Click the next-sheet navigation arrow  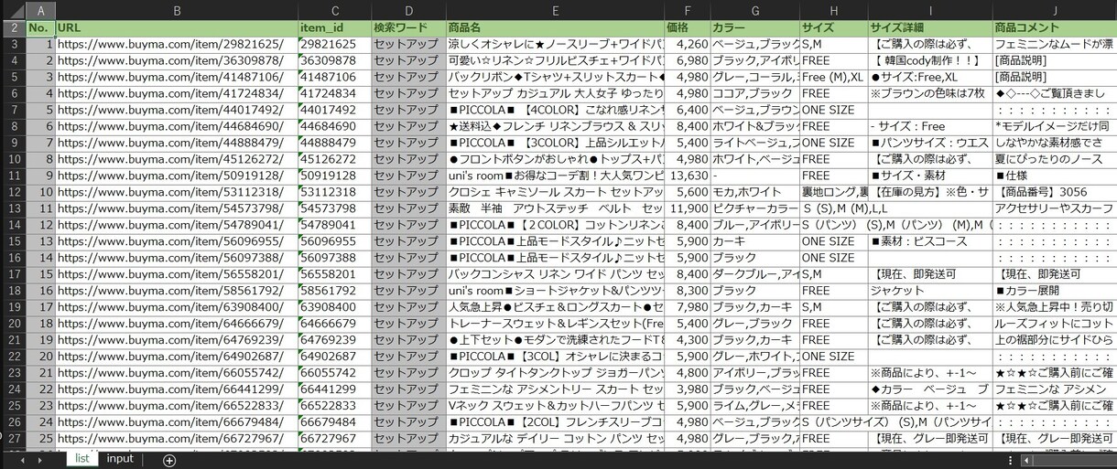click(42, 460)
